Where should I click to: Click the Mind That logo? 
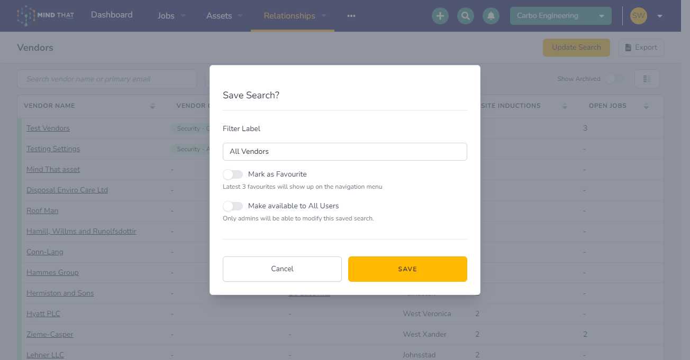(x=46, y=16)
